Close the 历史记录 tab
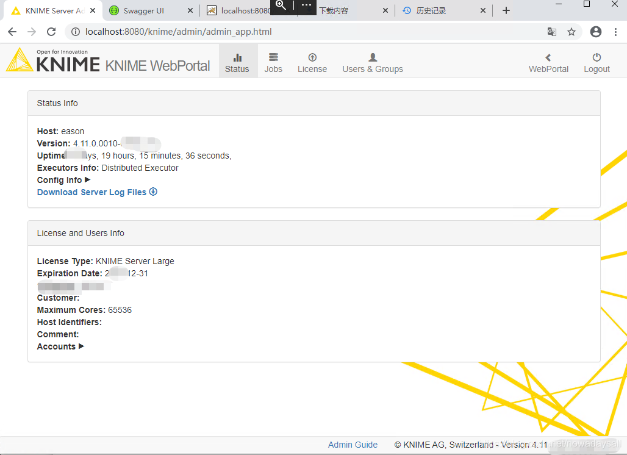627x455 pixels. pos(483,11)
